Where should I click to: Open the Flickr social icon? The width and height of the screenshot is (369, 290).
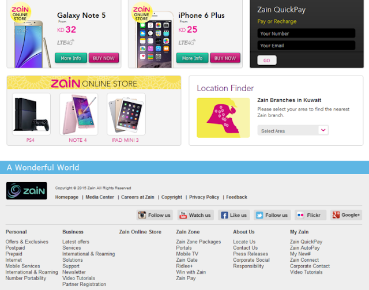pyautogui.click(x=300, y=215)
